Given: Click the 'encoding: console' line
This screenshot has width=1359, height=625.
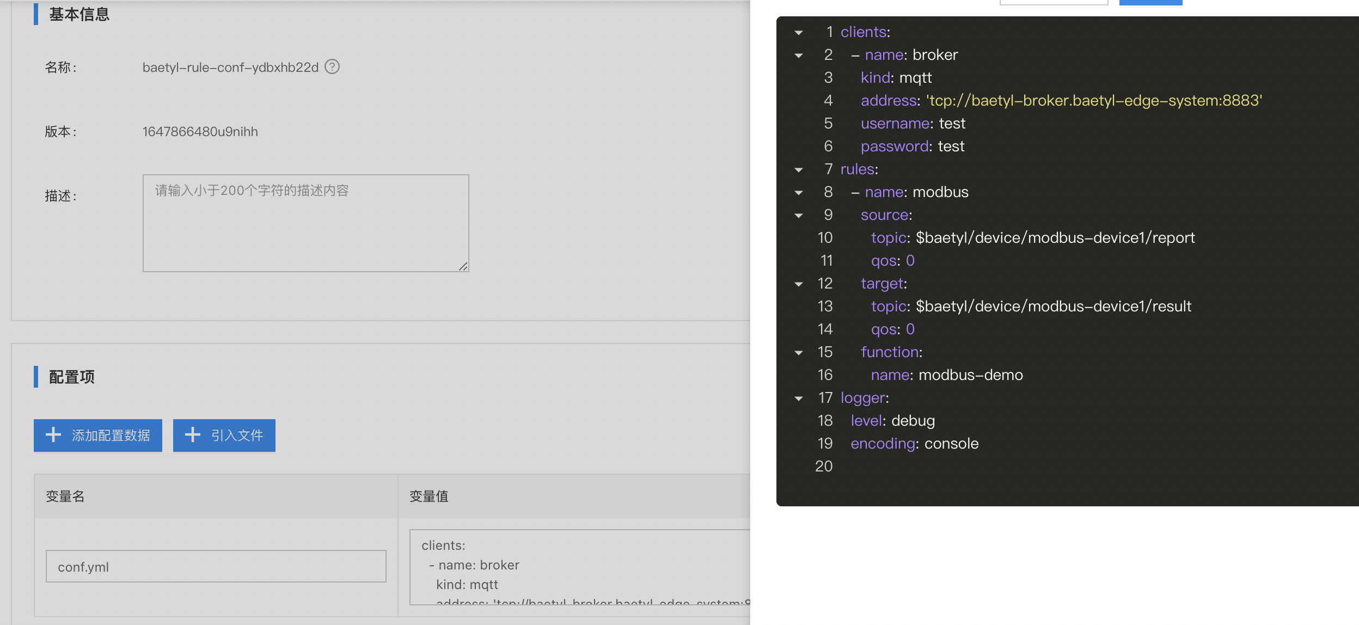Looking at the screenshot, I should 915,444.
